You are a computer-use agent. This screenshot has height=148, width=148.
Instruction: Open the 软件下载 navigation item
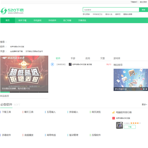[x=22, y=21]
